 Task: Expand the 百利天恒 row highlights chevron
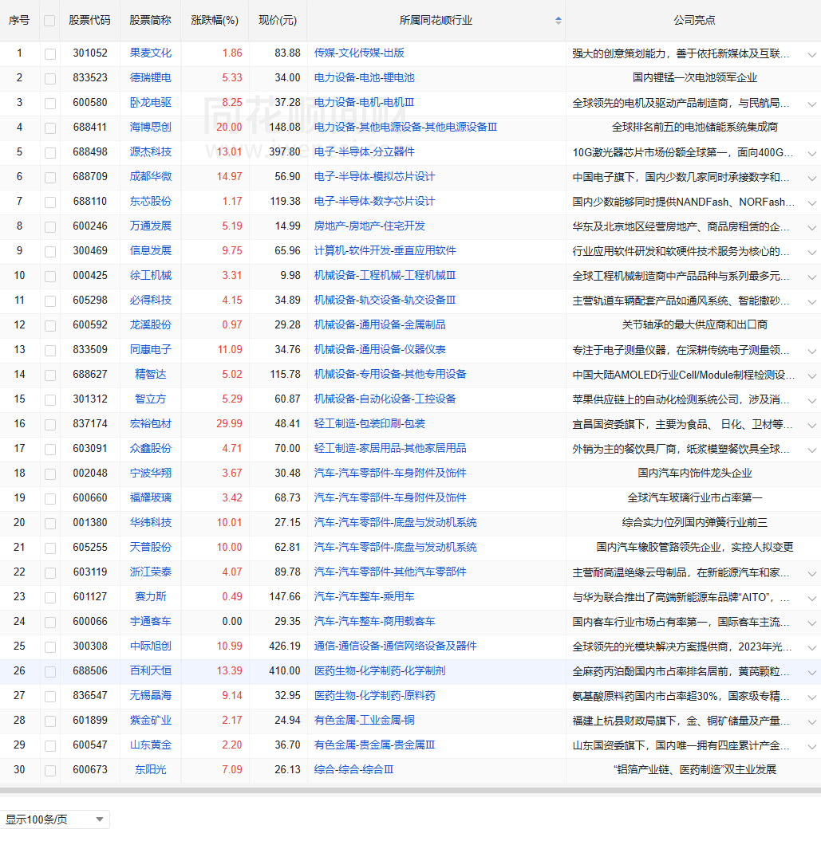click(x=811, y=672)
